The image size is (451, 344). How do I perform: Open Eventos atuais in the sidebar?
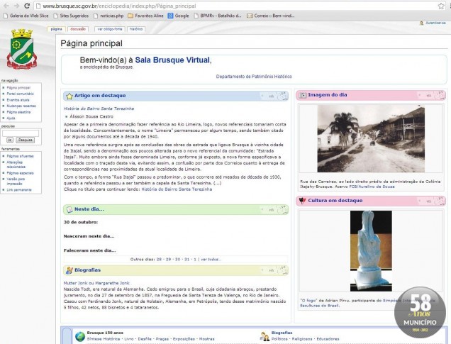tap(18, 100)
